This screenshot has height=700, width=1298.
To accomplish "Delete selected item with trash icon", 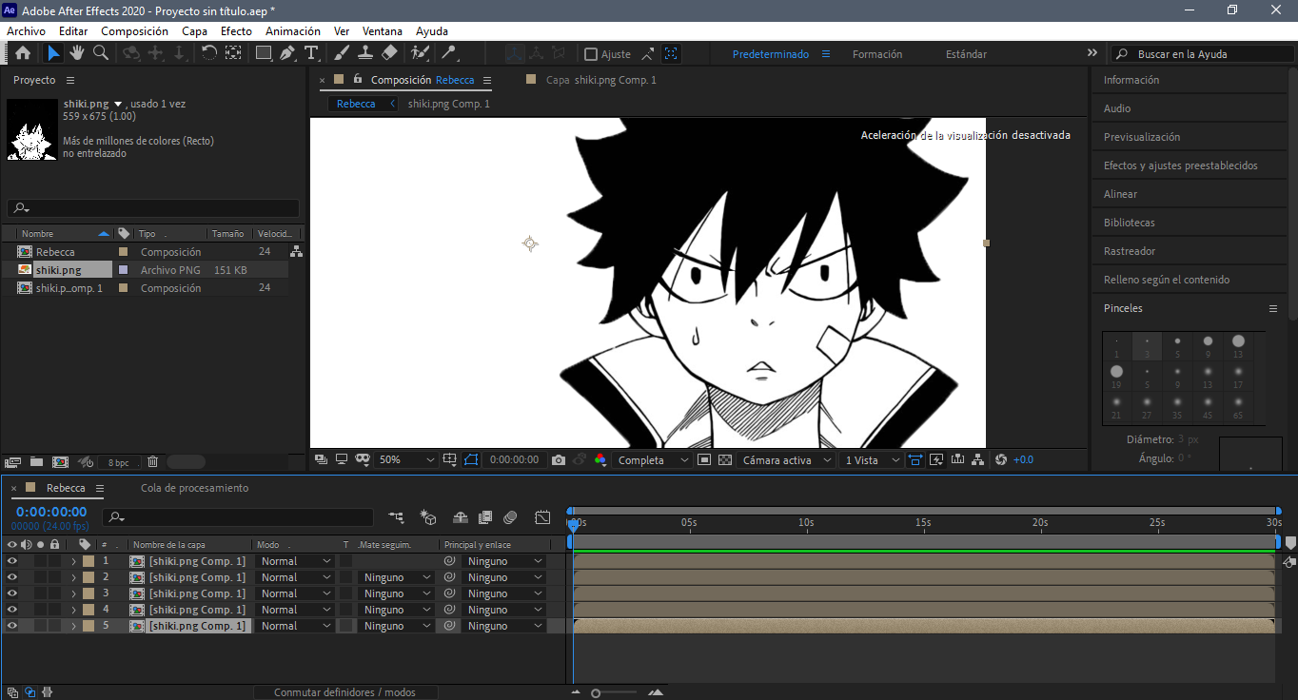I will tap(152, 462).
